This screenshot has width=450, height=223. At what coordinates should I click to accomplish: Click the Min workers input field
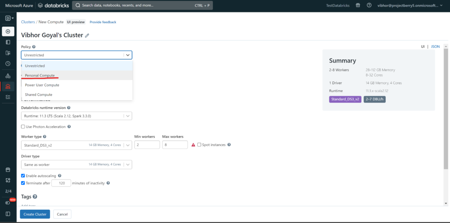tap(147, 145)
